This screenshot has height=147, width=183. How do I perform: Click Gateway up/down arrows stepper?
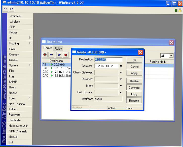121,66
